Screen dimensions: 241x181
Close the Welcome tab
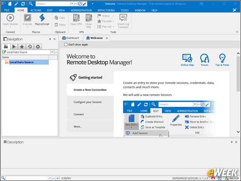point(107,38)
